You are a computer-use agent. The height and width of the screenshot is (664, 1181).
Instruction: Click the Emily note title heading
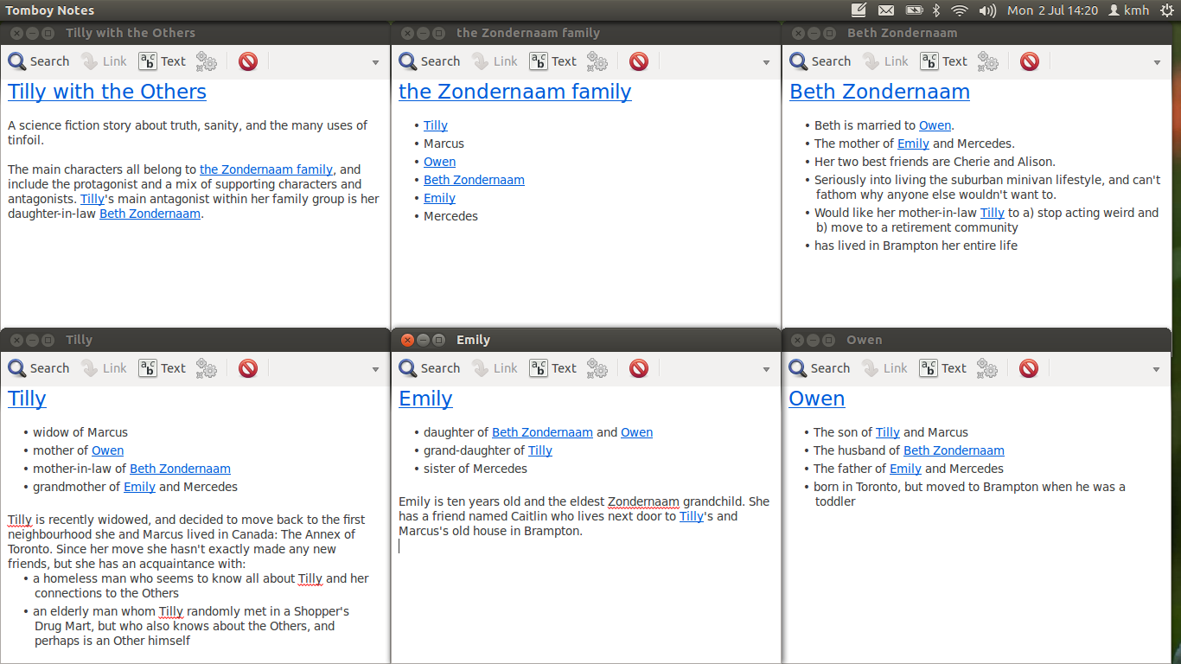tap(425, 399)
